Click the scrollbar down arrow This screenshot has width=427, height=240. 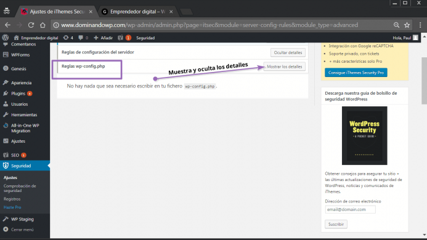coord(425,235)
